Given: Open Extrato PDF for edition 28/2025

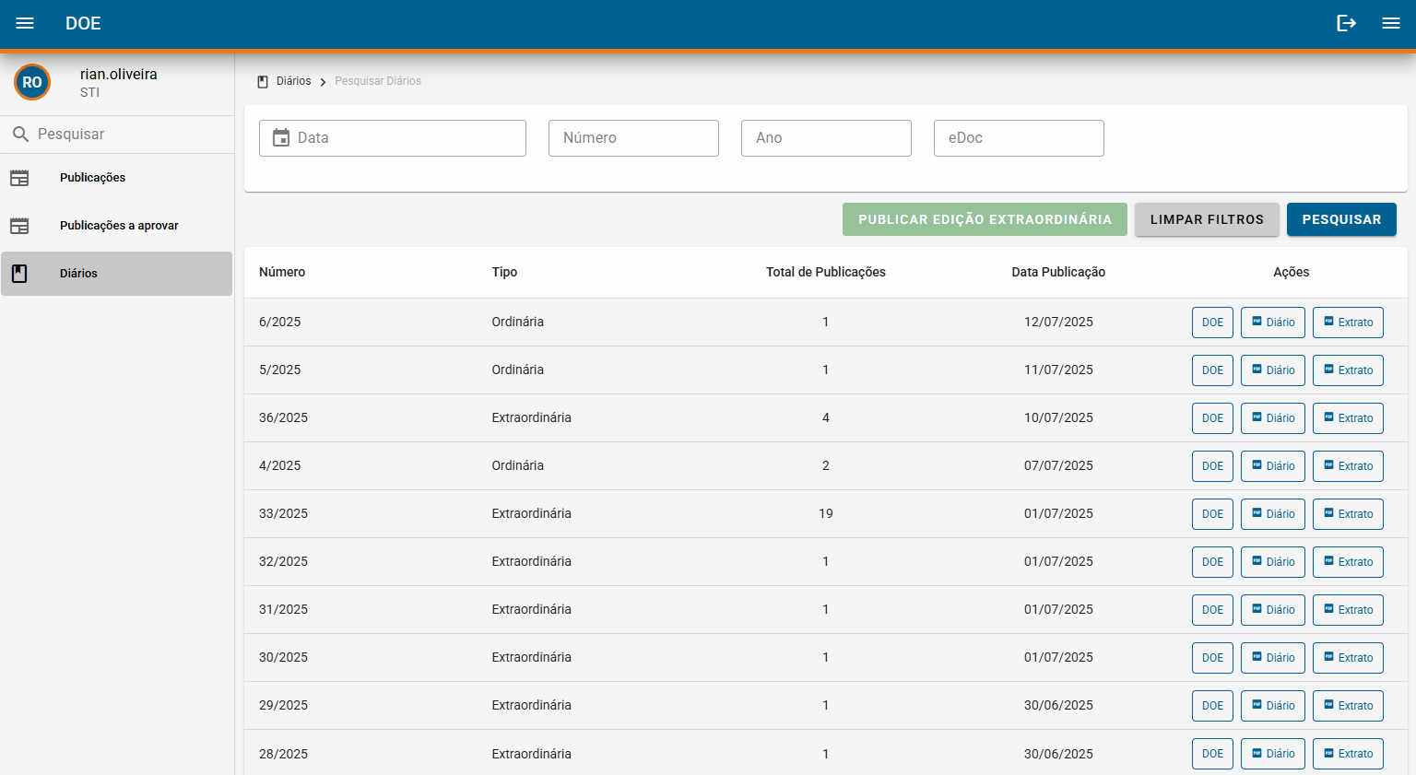Looking at the screenshot, I should point(1348,754).
